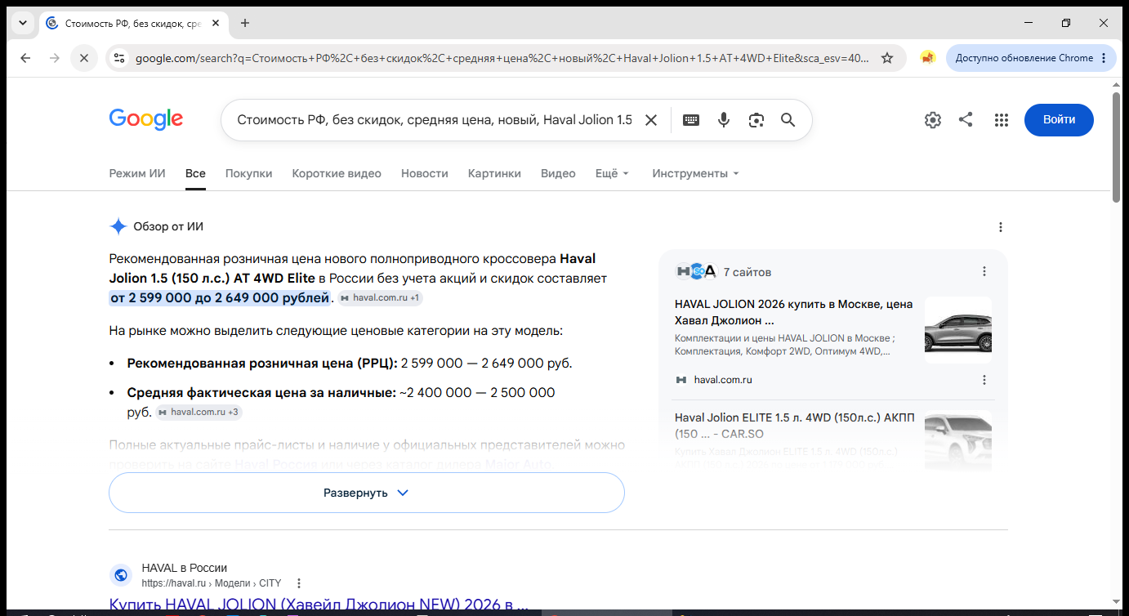This screenshot has height=616, width=1129.
Task: Switch to the Видео tab
Action: 558,173
